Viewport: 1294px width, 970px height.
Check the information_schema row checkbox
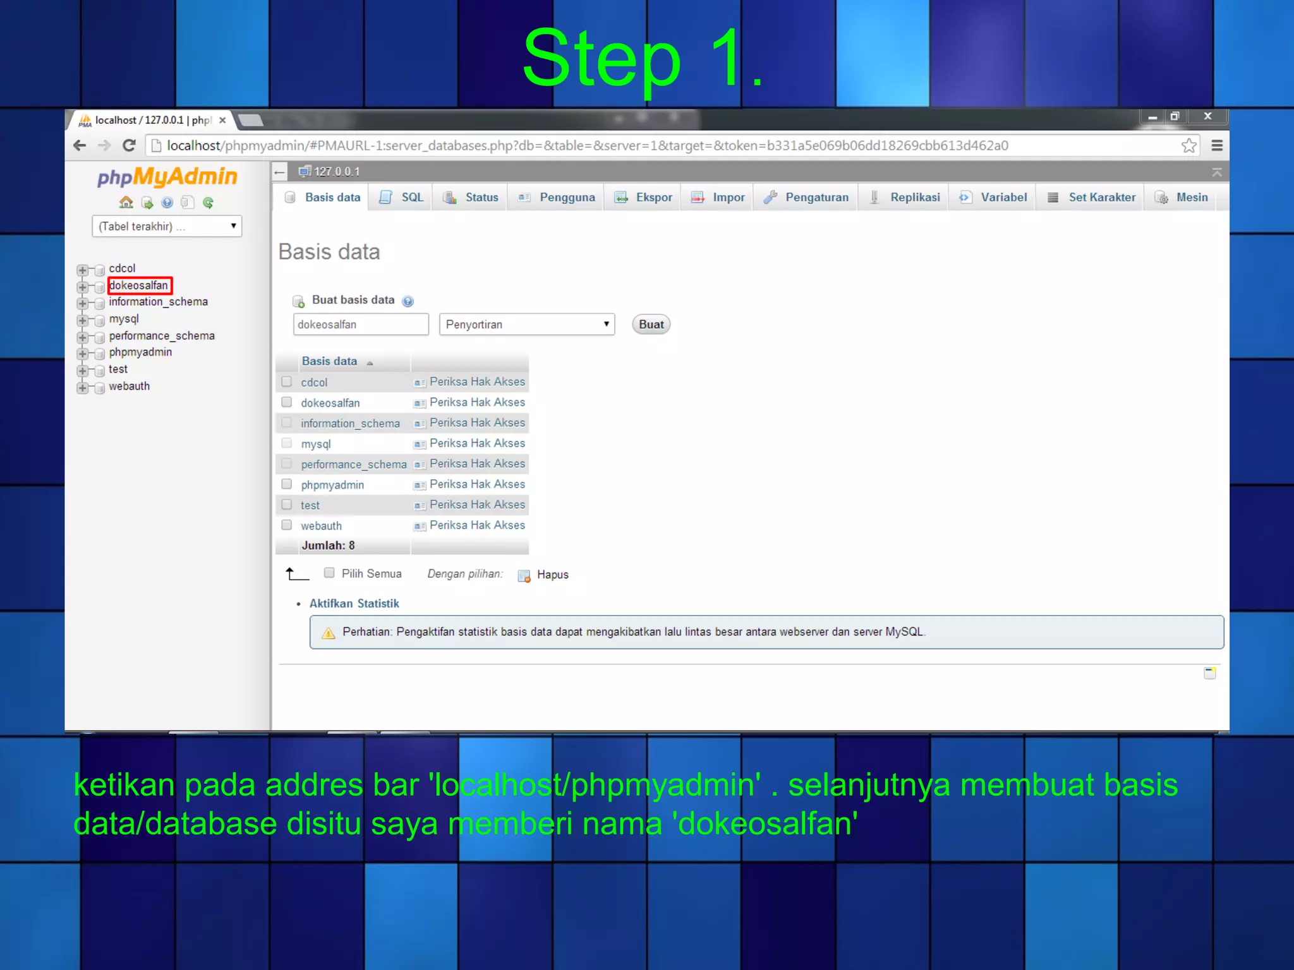(287, 422)
